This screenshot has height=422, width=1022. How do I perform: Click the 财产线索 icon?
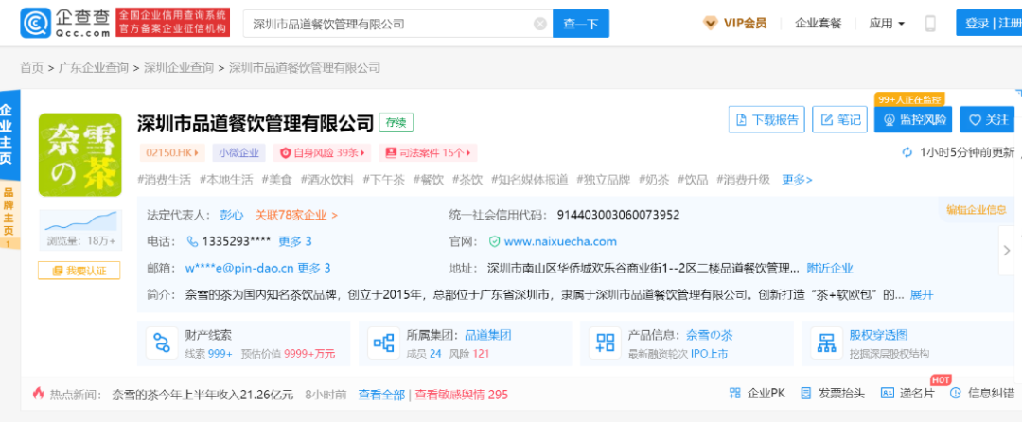tap(162, 343)
